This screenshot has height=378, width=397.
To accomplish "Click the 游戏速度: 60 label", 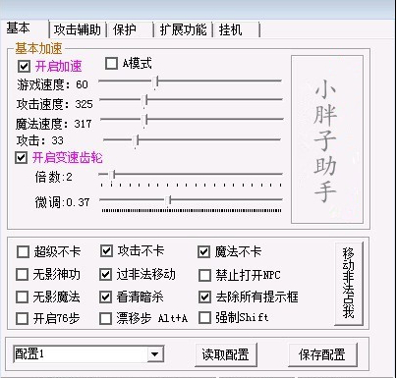I will (x=53, y=84).
